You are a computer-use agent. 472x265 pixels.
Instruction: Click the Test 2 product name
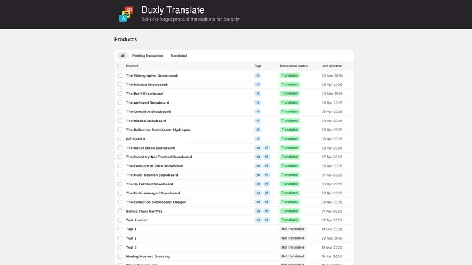click(131, 238)
